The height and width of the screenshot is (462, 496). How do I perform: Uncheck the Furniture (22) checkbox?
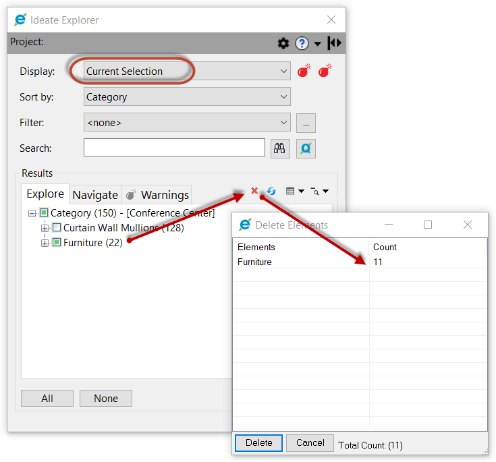[57, 242]
